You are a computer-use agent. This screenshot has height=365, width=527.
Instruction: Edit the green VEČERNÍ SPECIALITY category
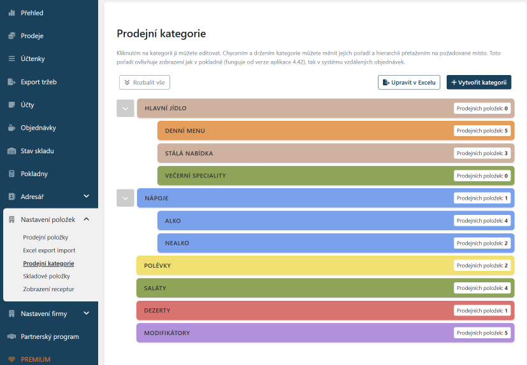coord(336,176)
